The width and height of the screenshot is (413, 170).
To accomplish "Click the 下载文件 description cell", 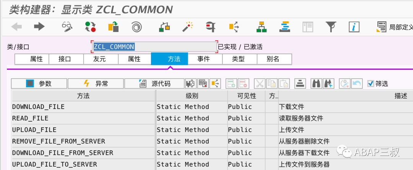I will 346,107.
